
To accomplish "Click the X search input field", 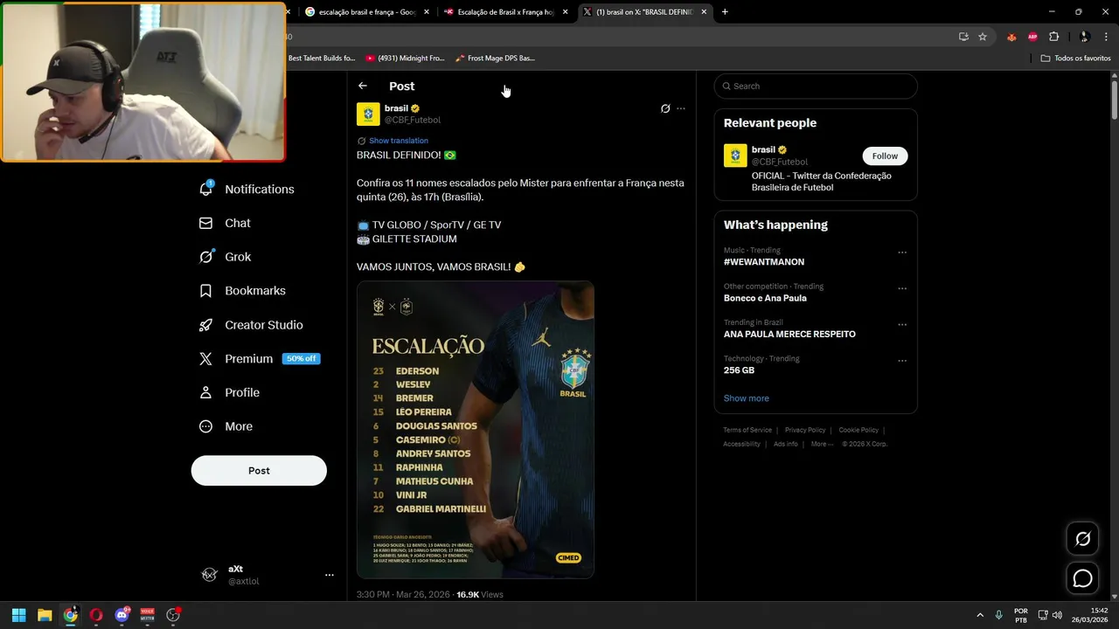I will [x=816, y=86].
